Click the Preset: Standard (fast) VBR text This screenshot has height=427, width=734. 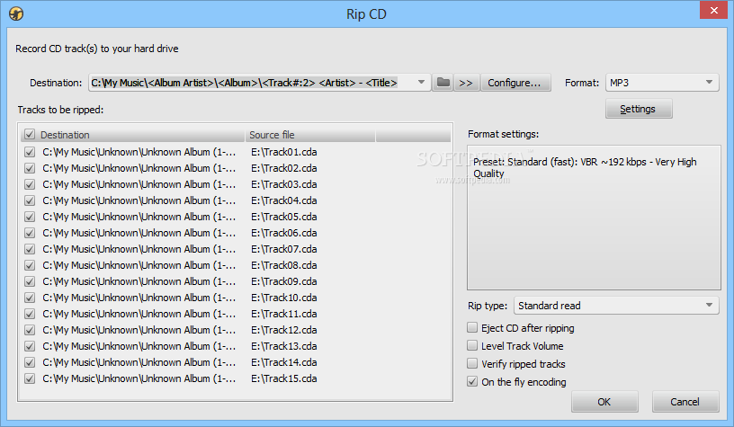pyautogui.click(x=586, y=167)
